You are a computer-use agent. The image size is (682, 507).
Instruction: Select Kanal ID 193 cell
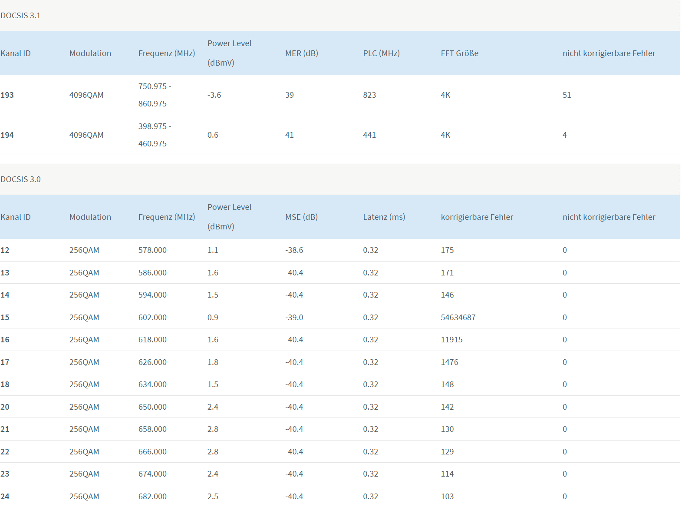click(x=7, y=95)
